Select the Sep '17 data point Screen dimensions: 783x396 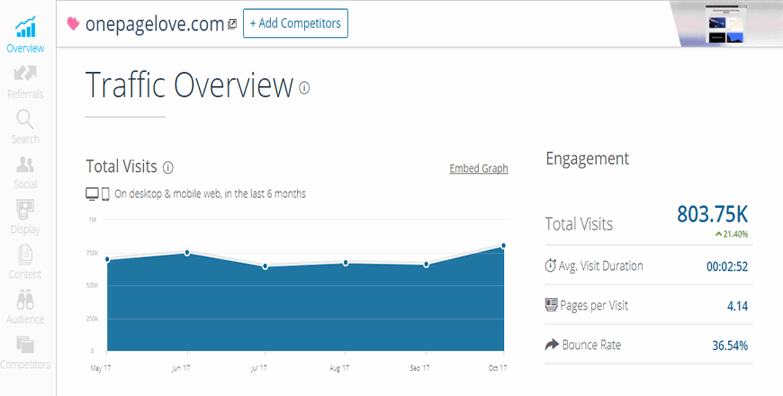tap(426, 265)
